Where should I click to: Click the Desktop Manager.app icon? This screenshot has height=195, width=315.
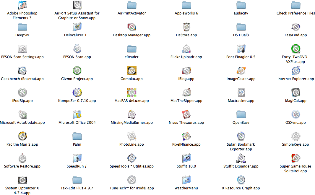(x=132, y=27)
